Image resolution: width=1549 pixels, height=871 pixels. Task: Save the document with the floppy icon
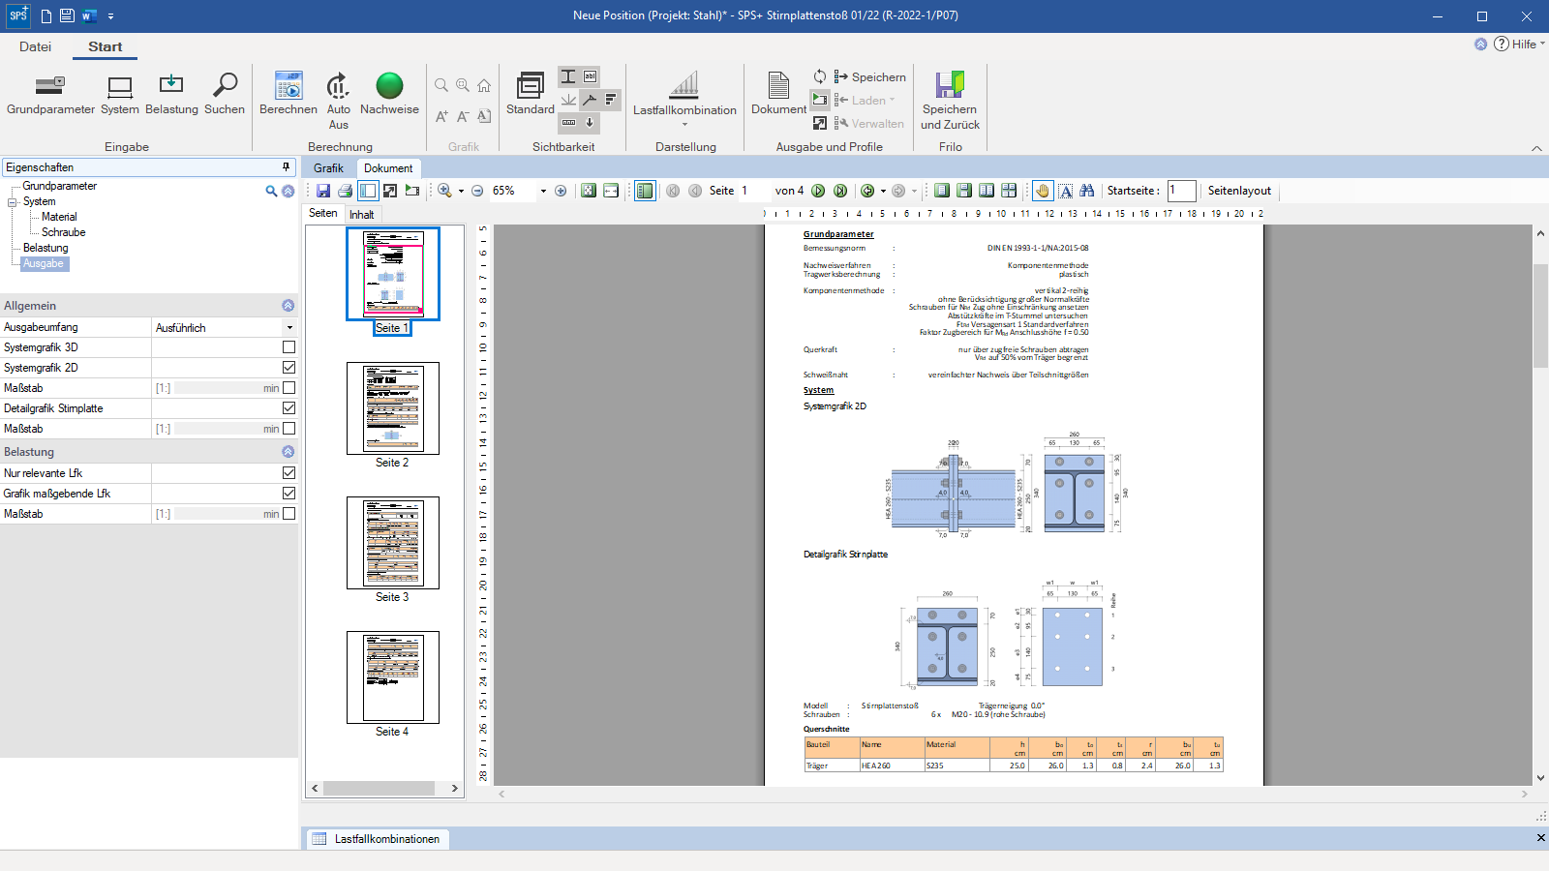coord(323,191)
